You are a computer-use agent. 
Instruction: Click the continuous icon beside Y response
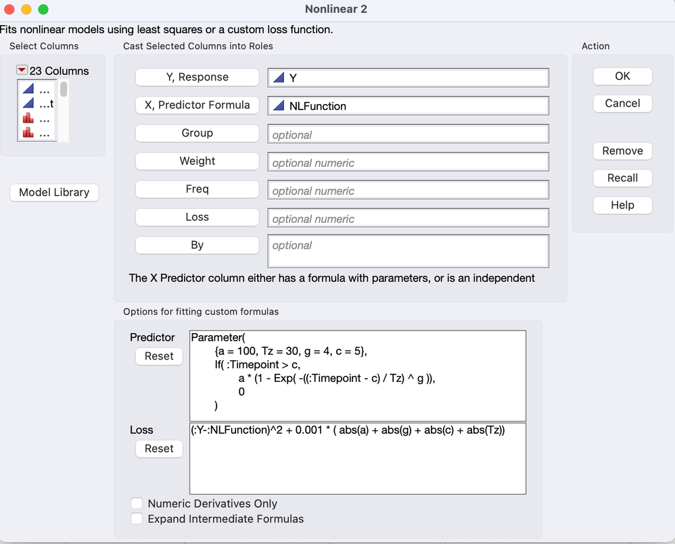point(279,78)
